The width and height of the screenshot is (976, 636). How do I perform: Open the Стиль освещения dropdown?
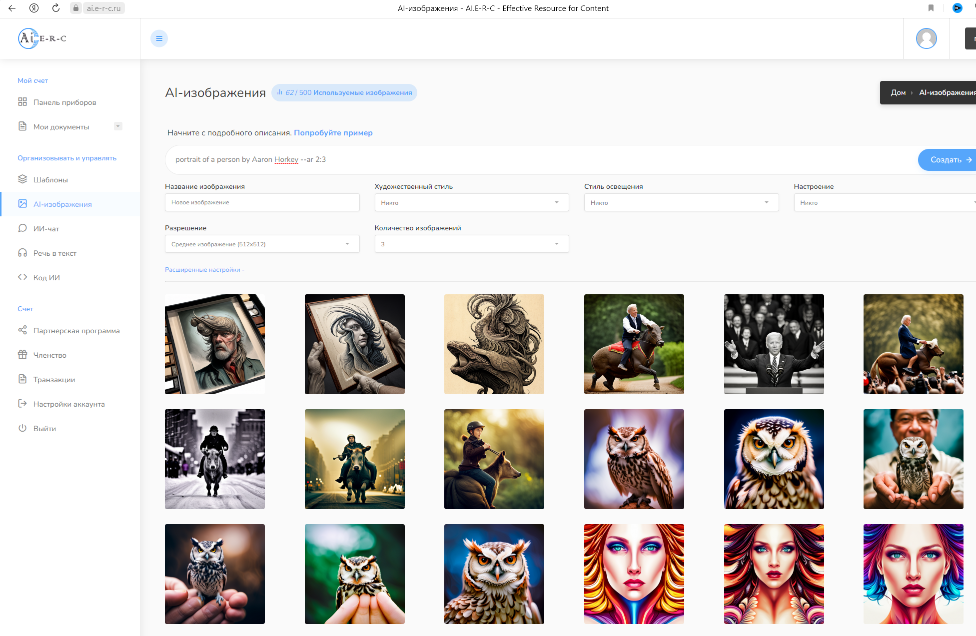click(x=681, y=202)
